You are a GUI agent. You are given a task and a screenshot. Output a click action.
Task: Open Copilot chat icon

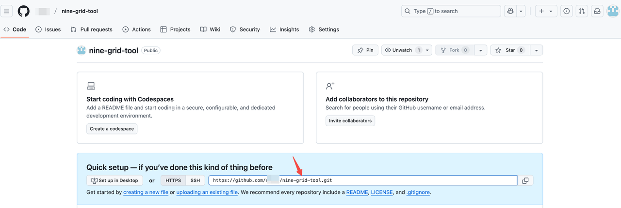coord(510,11)
